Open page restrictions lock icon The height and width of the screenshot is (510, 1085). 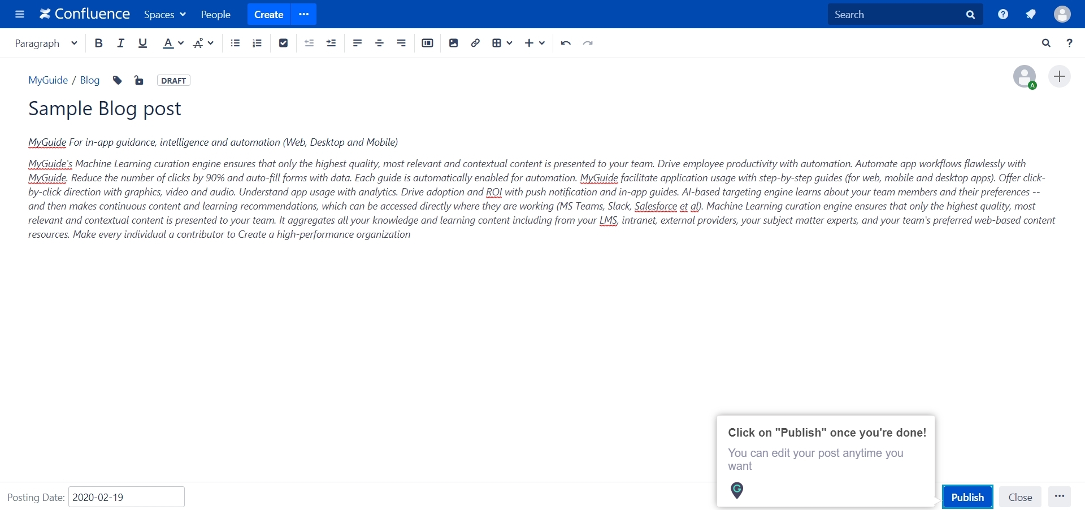(x=139, y=81)
